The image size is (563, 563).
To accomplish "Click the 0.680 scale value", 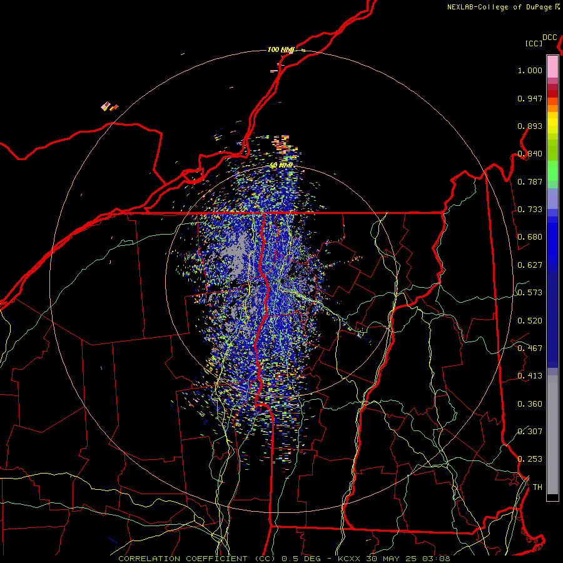I will click(x=530, y=237).
